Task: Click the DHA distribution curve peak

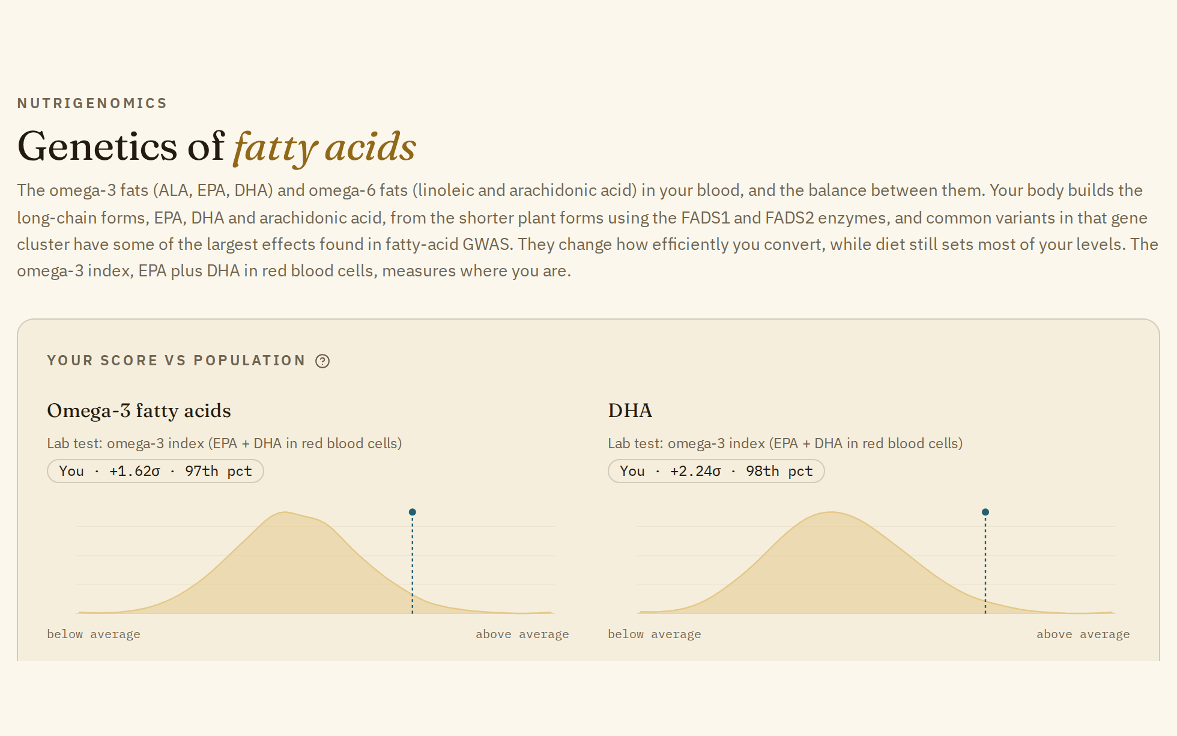Action: [x=832, y=512]
